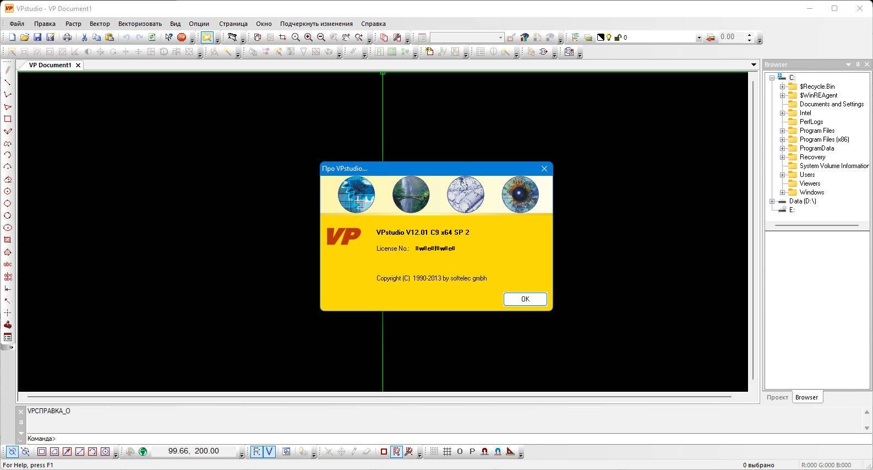This screenshot has width=873, height=470.
Task: Select the Program Files (x86) folder
Action: (824, 139)
